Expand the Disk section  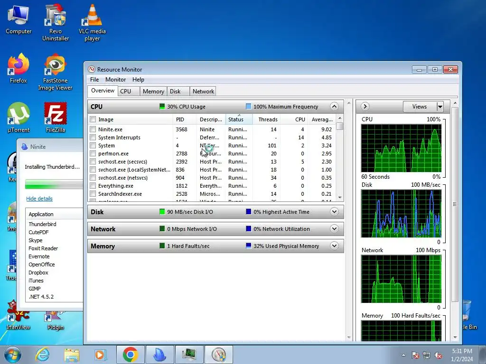click(x=334, y=212)
